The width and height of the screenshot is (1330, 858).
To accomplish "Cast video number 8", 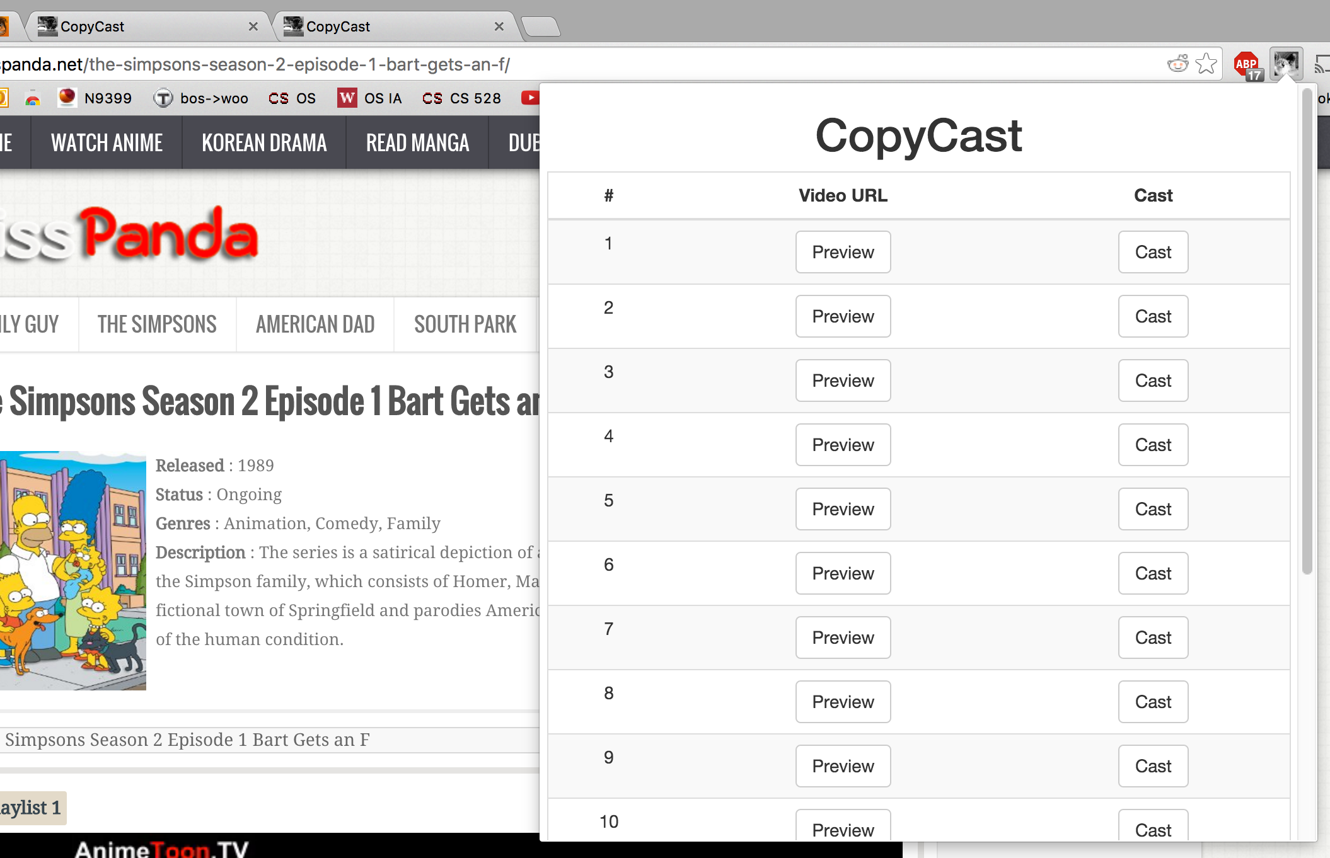I will (x=1153, y=702).
